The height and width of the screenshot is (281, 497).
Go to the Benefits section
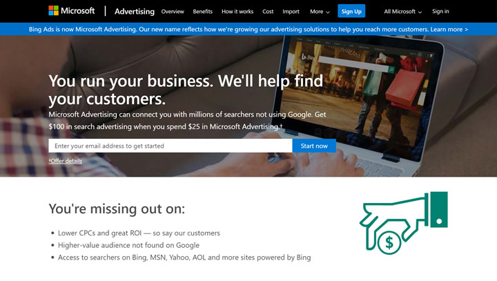pos(202,12)
